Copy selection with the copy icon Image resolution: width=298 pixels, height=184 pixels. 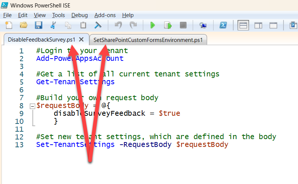coord(68,25)
